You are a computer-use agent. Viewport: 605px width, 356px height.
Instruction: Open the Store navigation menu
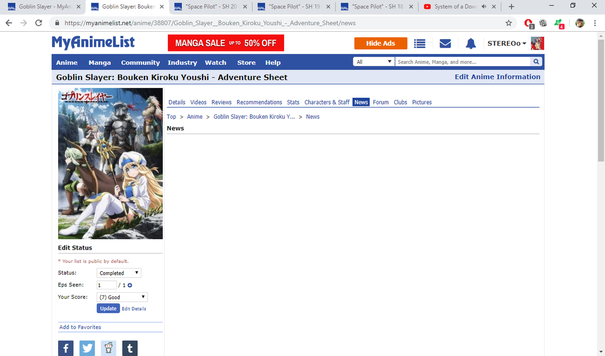pos(246,62)
